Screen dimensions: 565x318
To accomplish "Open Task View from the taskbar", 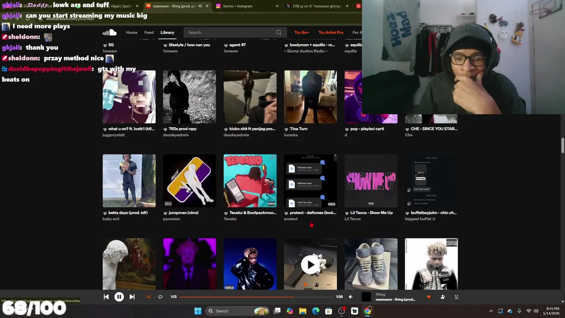I will [x=277, y=311].
